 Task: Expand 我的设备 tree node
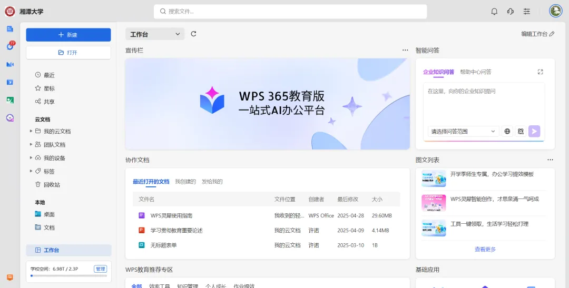[31, 158]
